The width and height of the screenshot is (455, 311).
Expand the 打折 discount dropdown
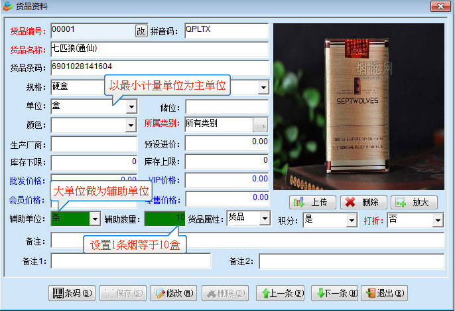438,220
